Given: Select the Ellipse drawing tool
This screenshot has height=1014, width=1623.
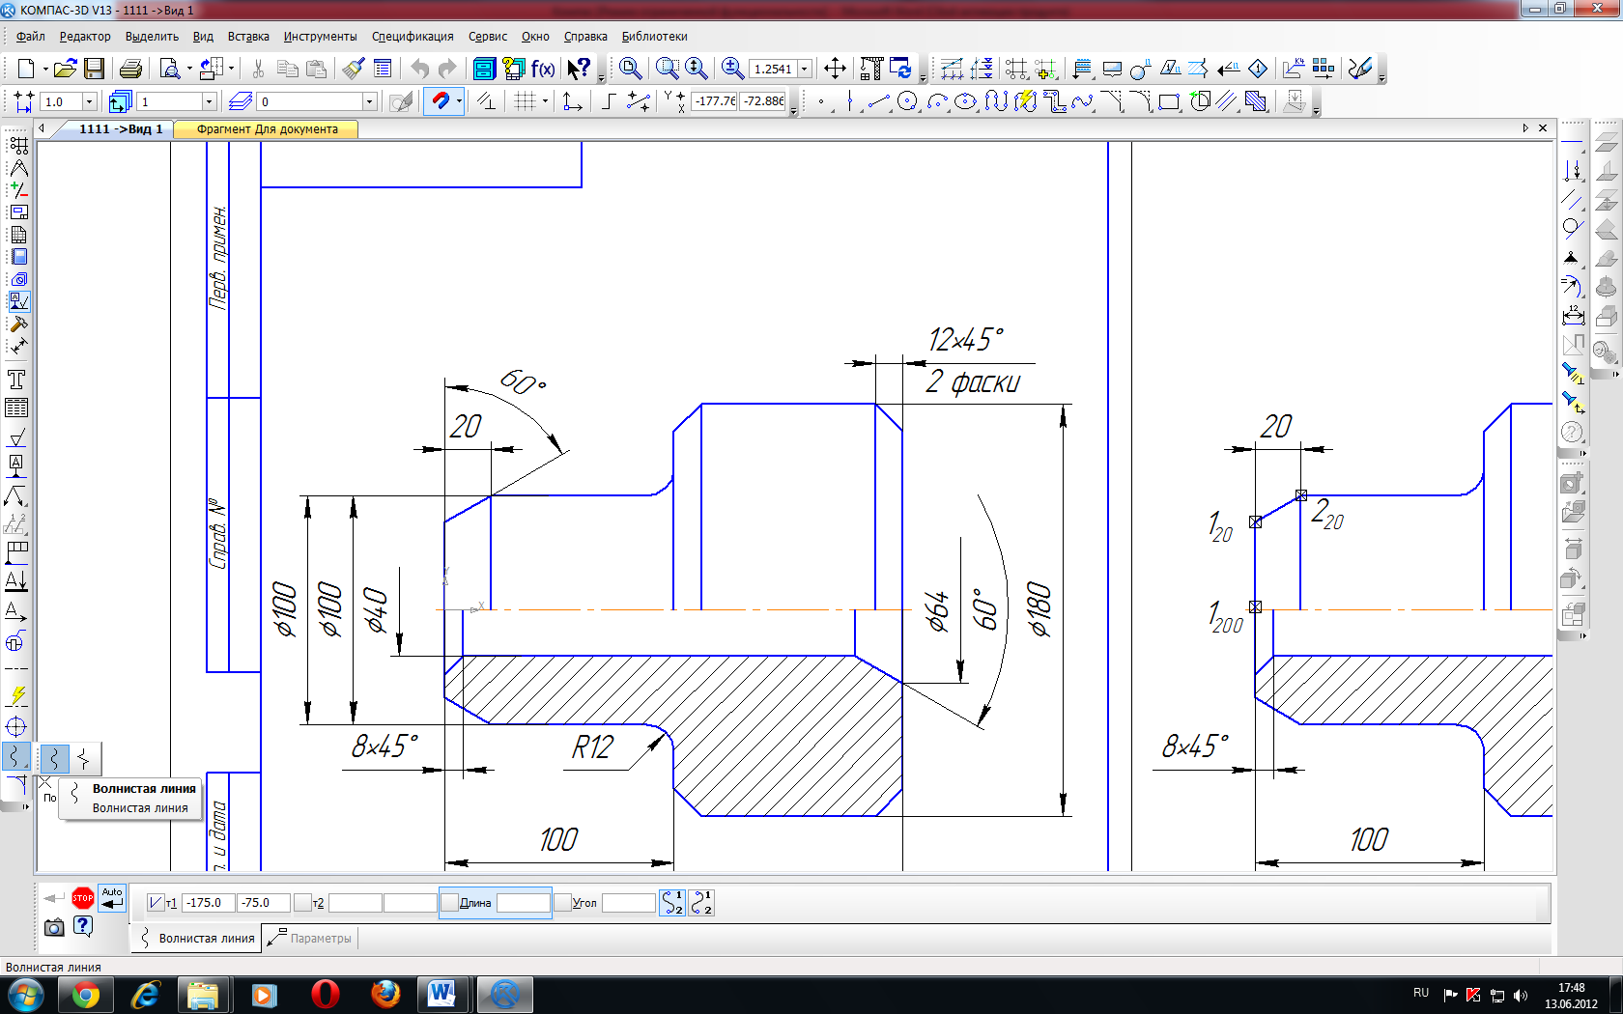Looking at the screenshot, I should (965, 101).
